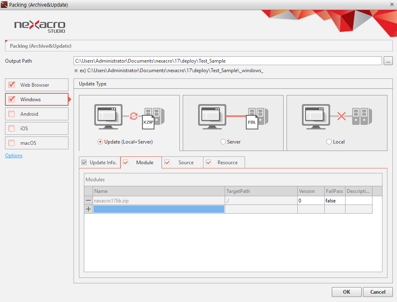Click the nexacro Studio logo
This screenshot has height=302, width=397.
(40, 26)
